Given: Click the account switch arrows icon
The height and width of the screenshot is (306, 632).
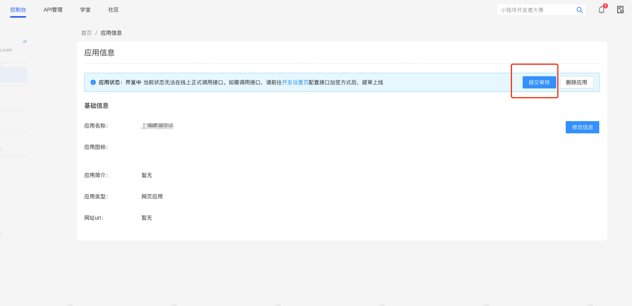Looking at the screenshot, I should tap(25, 42).
